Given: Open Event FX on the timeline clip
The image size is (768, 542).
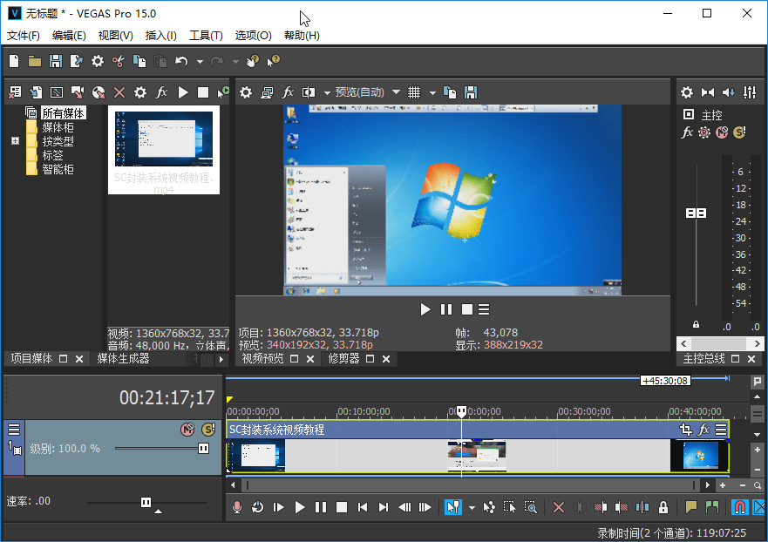Looking at the screenshot, I should coord(703,430).
